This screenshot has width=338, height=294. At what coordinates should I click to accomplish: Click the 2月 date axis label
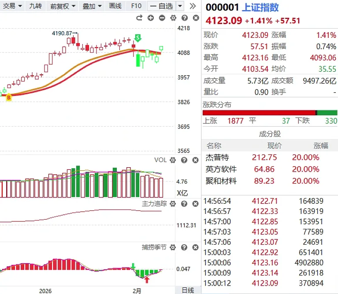pos(137,291)
